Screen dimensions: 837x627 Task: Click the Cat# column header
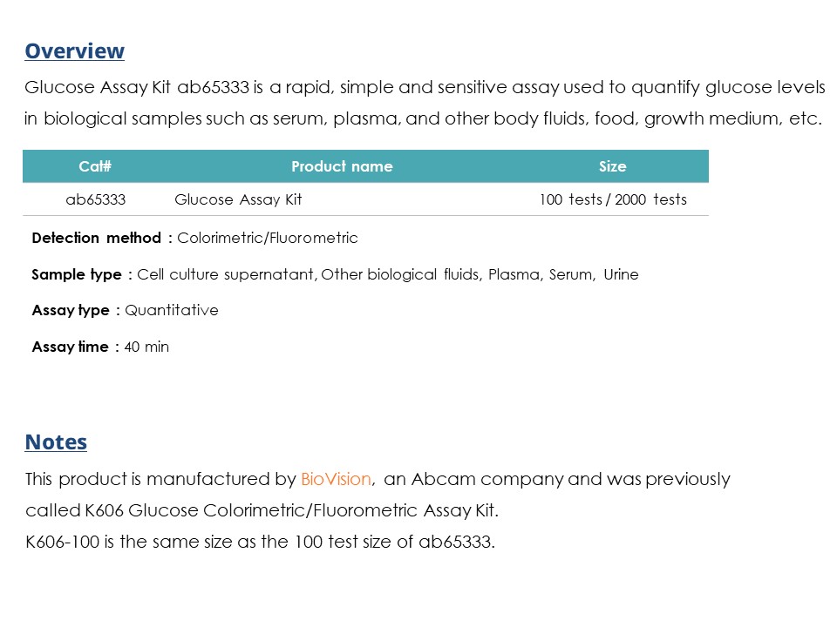[95, 166]
